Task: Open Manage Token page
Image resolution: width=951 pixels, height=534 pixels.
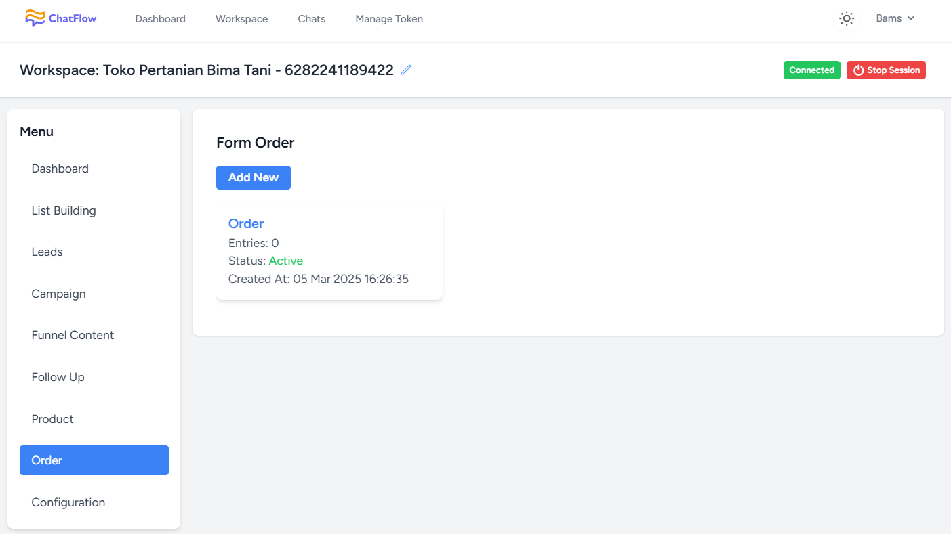Action: click(389, 19)
